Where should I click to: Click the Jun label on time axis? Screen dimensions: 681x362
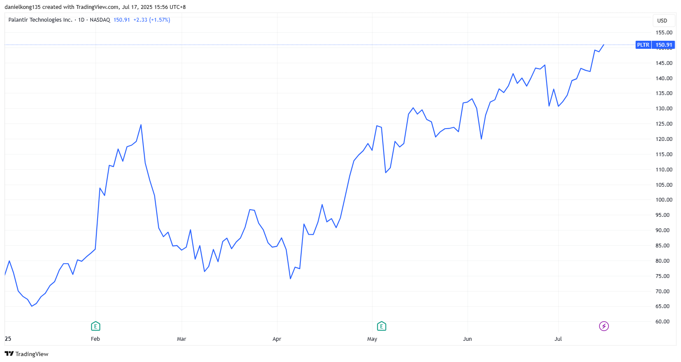pos(467,339)
